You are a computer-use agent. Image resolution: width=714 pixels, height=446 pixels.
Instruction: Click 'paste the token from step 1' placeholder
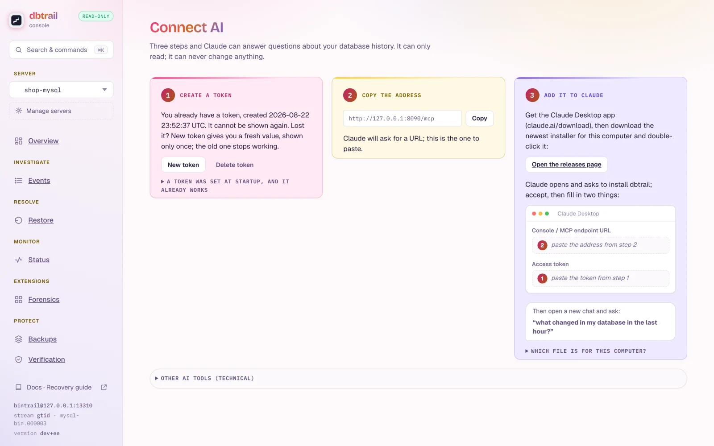point(601,278)
